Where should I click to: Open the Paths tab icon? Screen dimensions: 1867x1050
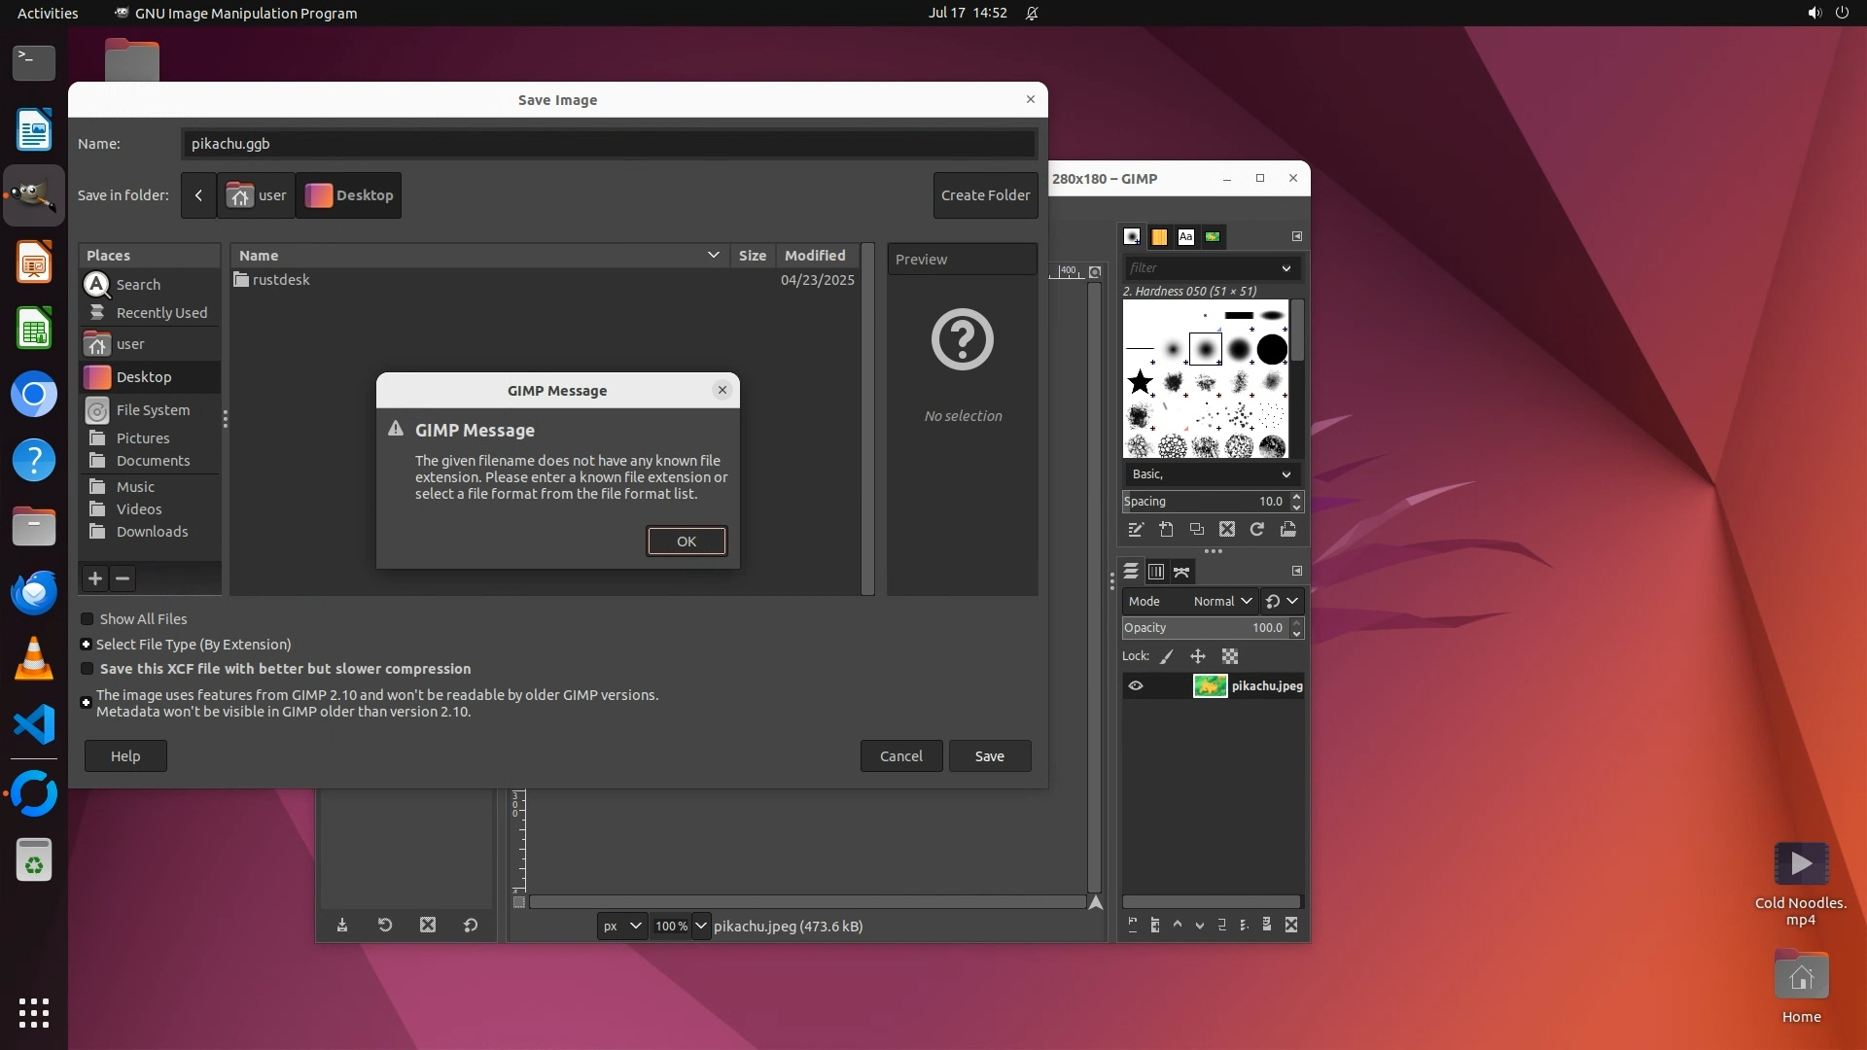pyautogui.click(x=1181, y=572)
